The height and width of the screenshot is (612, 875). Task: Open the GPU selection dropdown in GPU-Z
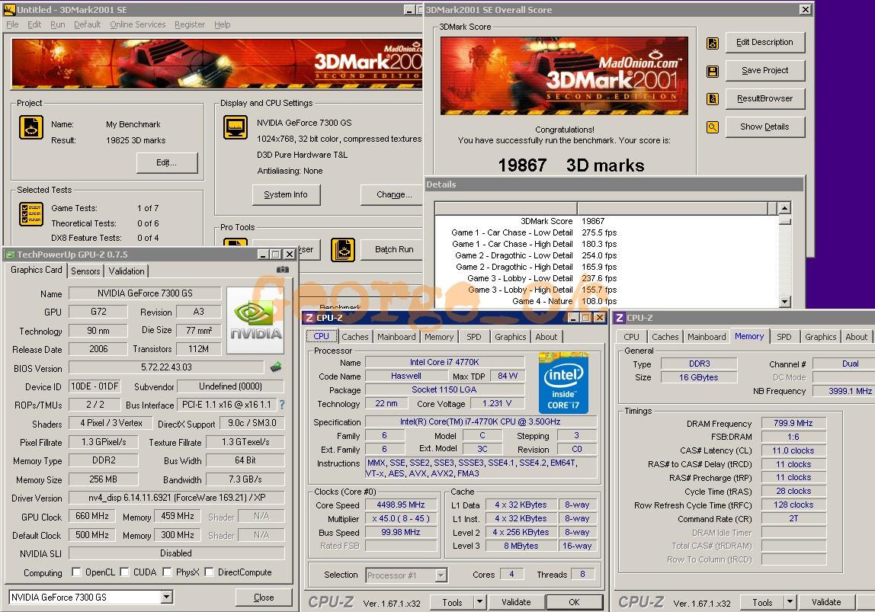[x=166, y=597]
